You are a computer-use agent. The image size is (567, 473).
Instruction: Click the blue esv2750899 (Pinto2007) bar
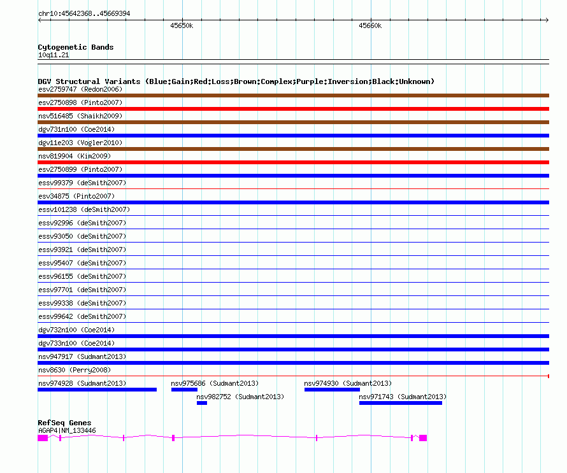click(293, 176)
